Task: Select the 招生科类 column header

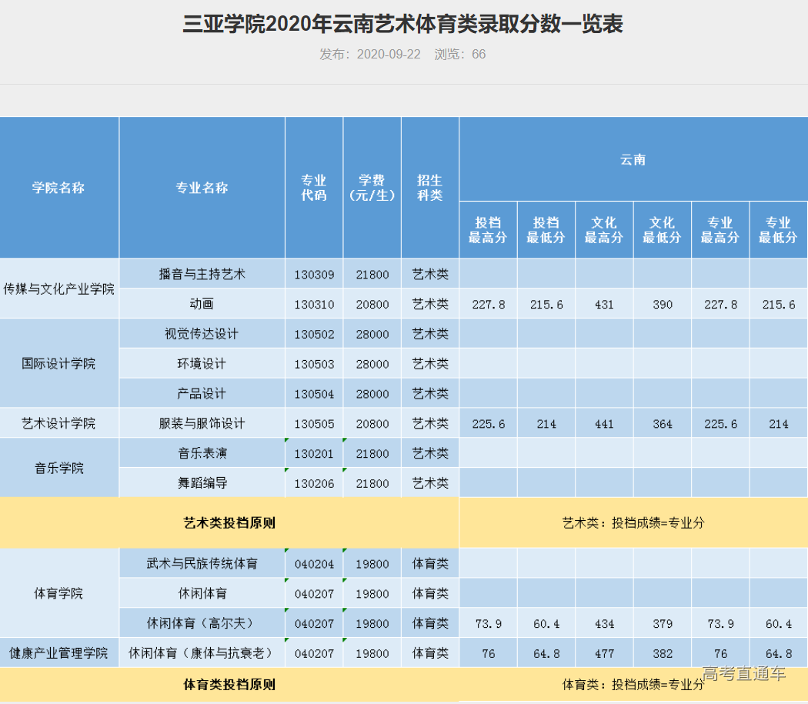Action: coord(429,186)
